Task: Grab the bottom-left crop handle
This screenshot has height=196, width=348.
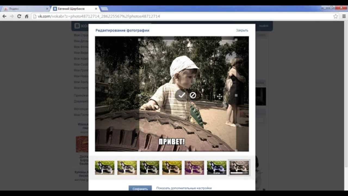Action: [x=139, y=150]
